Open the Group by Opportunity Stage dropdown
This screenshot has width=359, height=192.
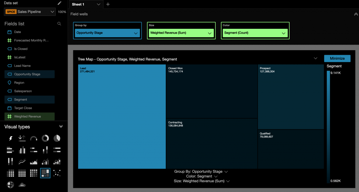(107, 33)
